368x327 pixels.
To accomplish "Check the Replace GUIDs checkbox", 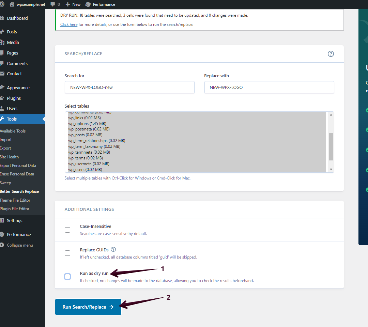I will tap(67, 253).
